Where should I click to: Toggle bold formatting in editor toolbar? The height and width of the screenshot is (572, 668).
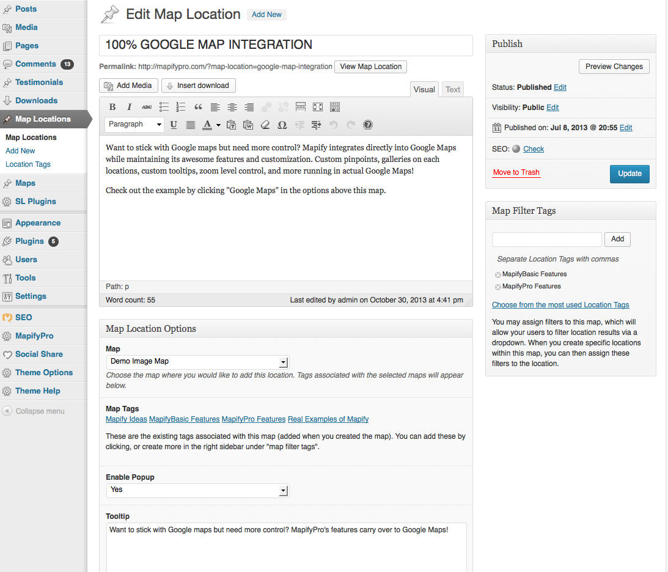[112, 107]
